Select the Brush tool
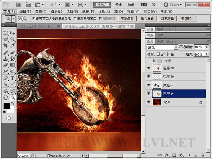Image resolution: width=212 pixels, height=159 pixels. point(13,52)
